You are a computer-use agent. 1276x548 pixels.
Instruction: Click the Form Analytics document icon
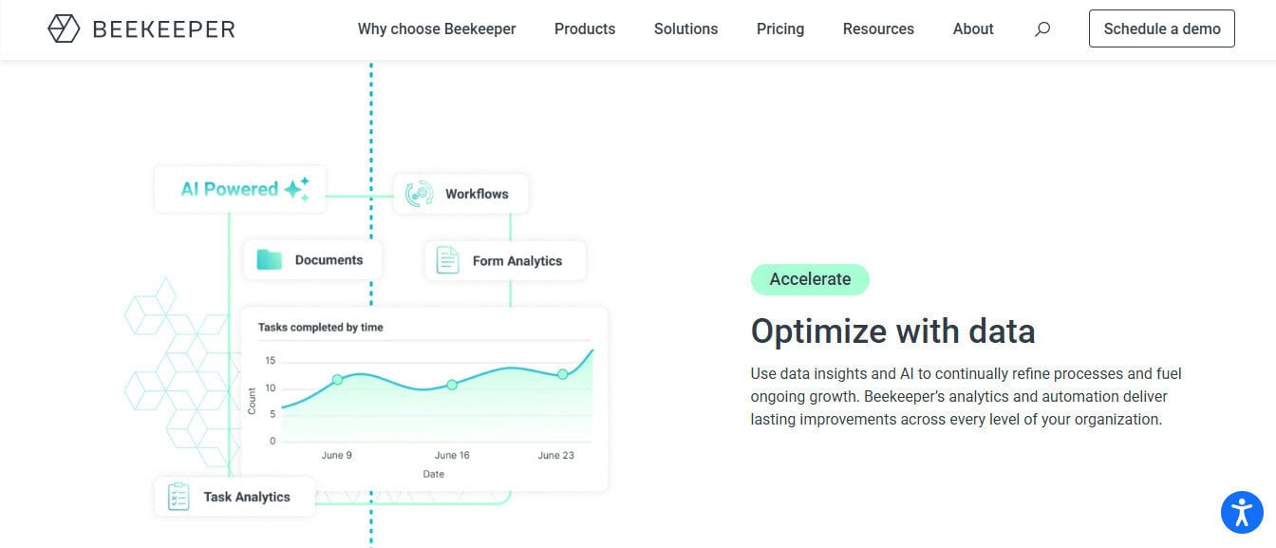[x=447, y=260]
